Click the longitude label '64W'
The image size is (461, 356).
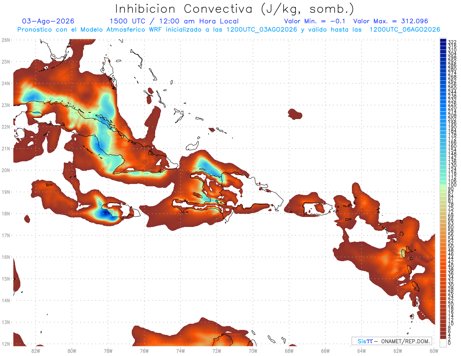pos(362,351)
